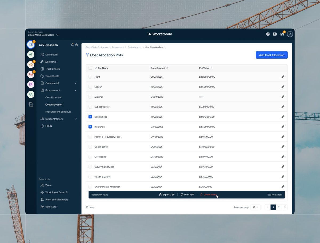The height and width of the screenshot is (243, 320).
Task: Uncheck the Design Fees checkbox
Action: tap(90, 117)
